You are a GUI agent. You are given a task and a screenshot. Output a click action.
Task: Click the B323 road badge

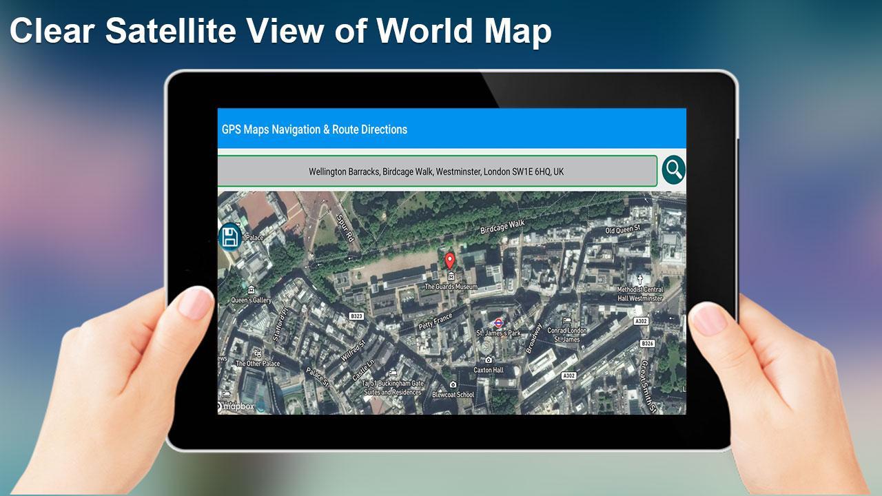pyautogui.click(x=356, y=316)
